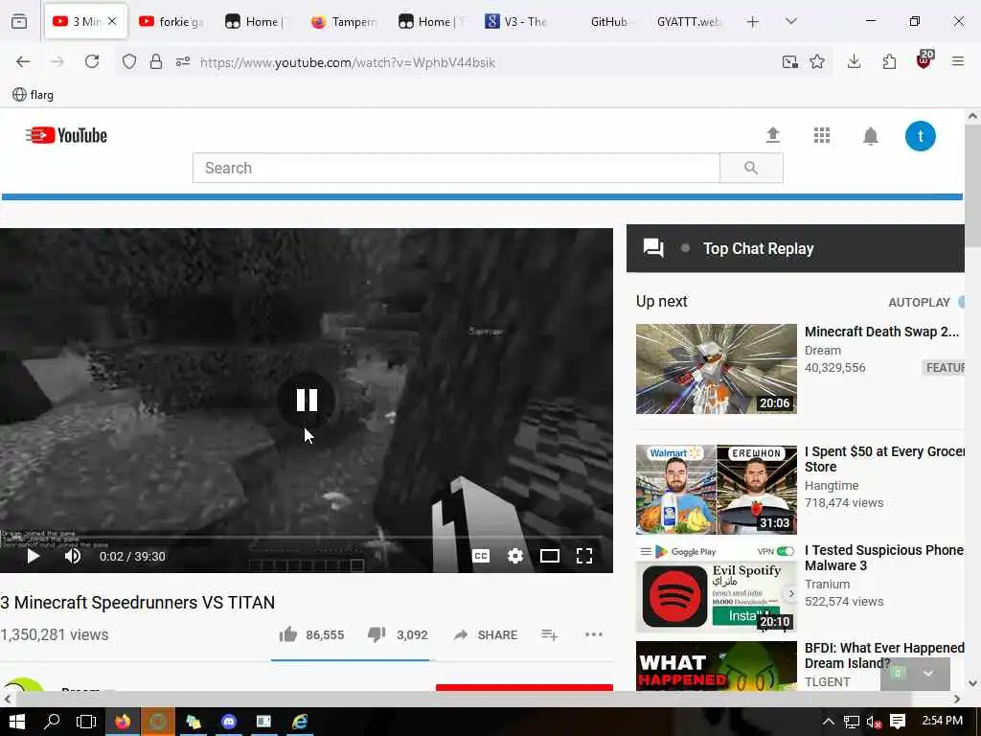Toggle the AUTOPLAY switch
The height and width of the screenshot is (736, 981).
click(961, 302)
